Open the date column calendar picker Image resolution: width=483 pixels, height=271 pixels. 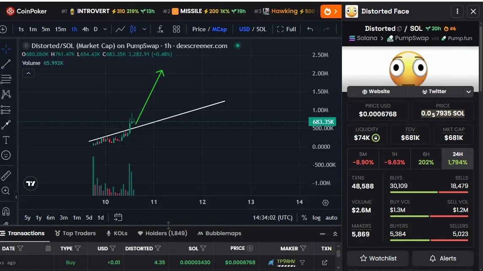click(48, 248)
